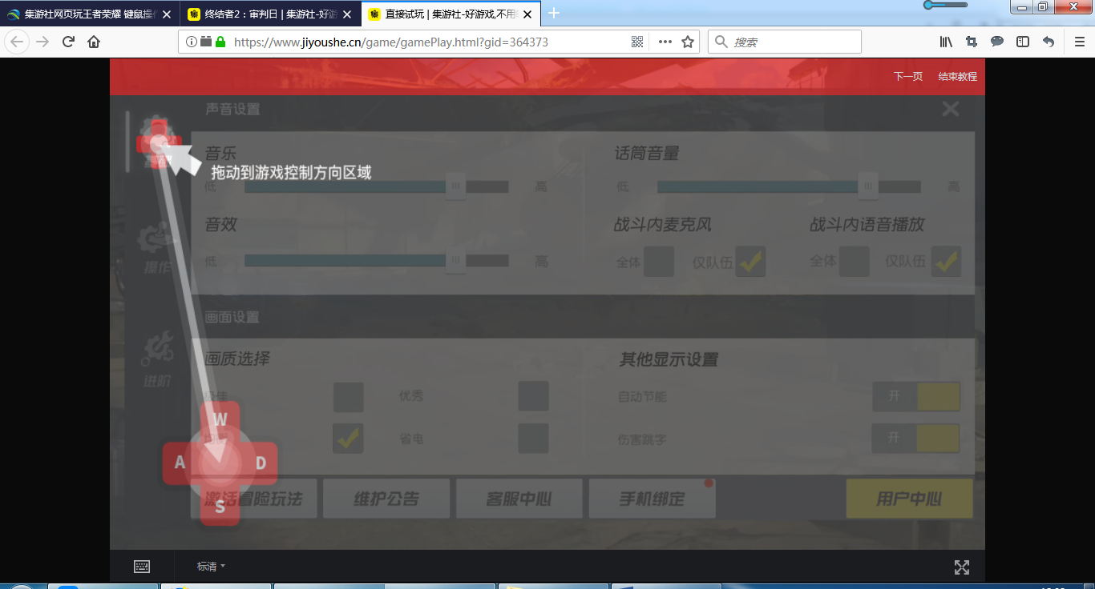Switch the 自动节能 toggle
Viewport: 1095px width, 589px height.
coord(916,397)
